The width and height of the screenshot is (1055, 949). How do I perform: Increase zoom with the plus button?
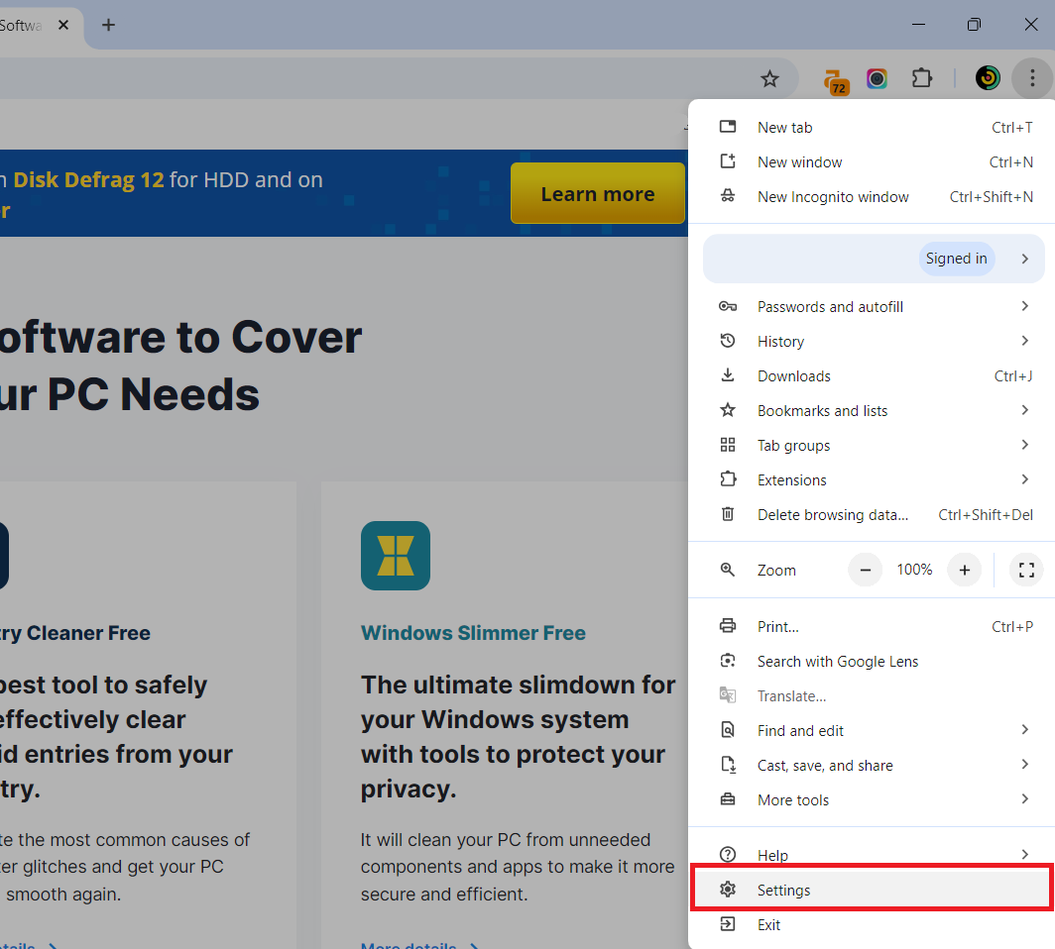[x=964, y=570]
